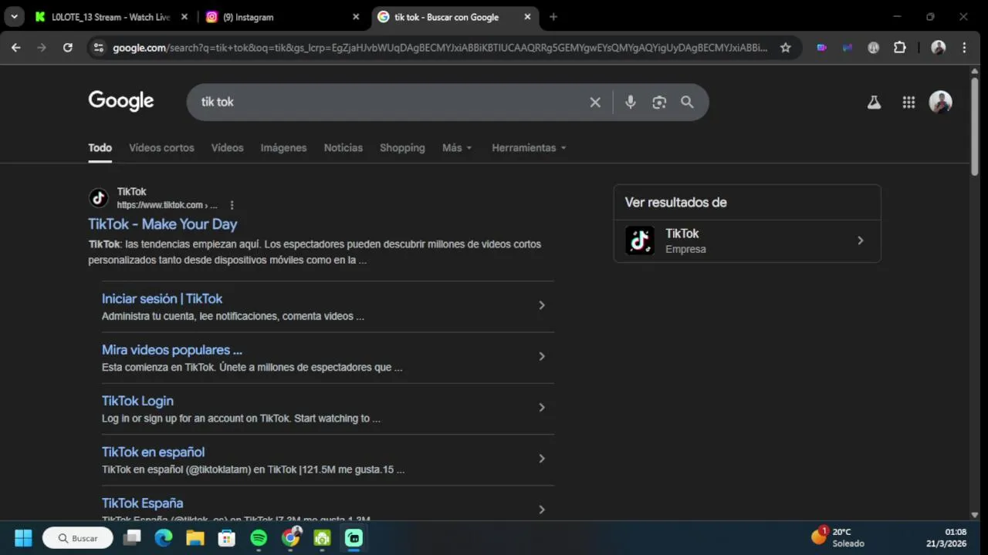The height and width of the screenshot is (555, 988).
Task: Open the chevron next to Mira videos populares
Action: pos(542,356)
